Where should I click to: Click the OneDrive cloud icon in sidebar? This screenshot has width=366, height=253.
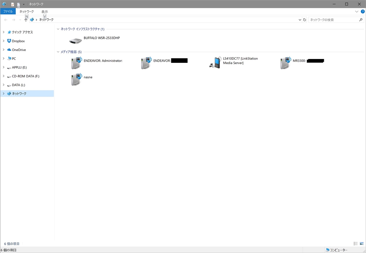[x=9, y=50]
